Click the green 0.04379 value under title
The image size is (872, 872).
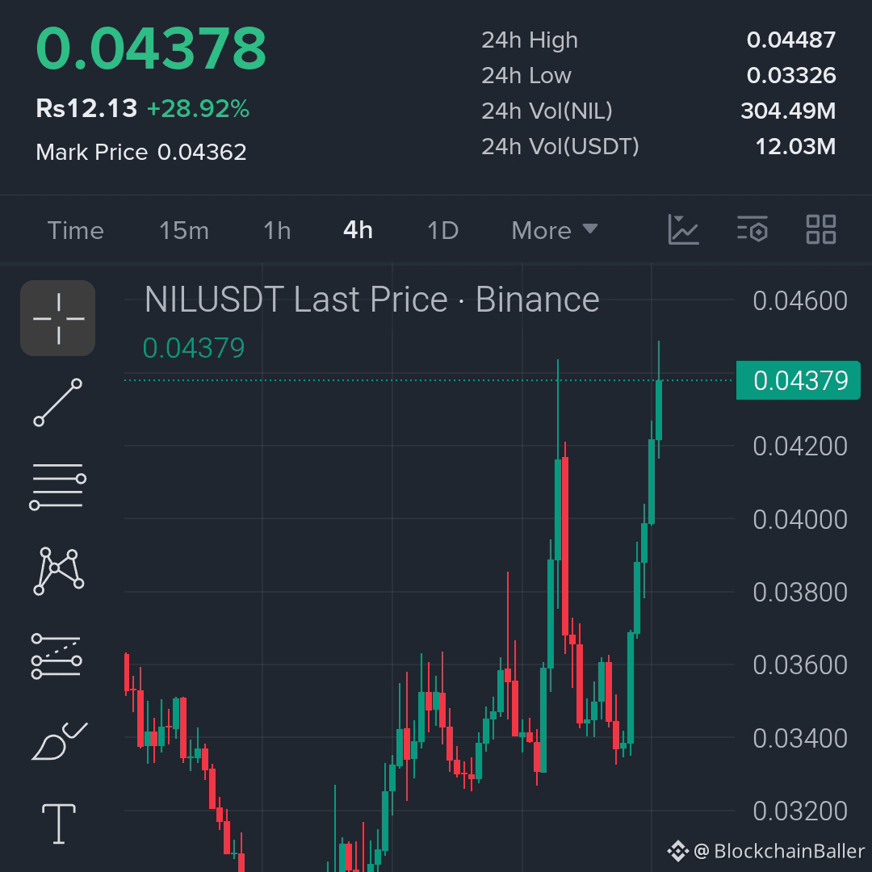(194, 348)
